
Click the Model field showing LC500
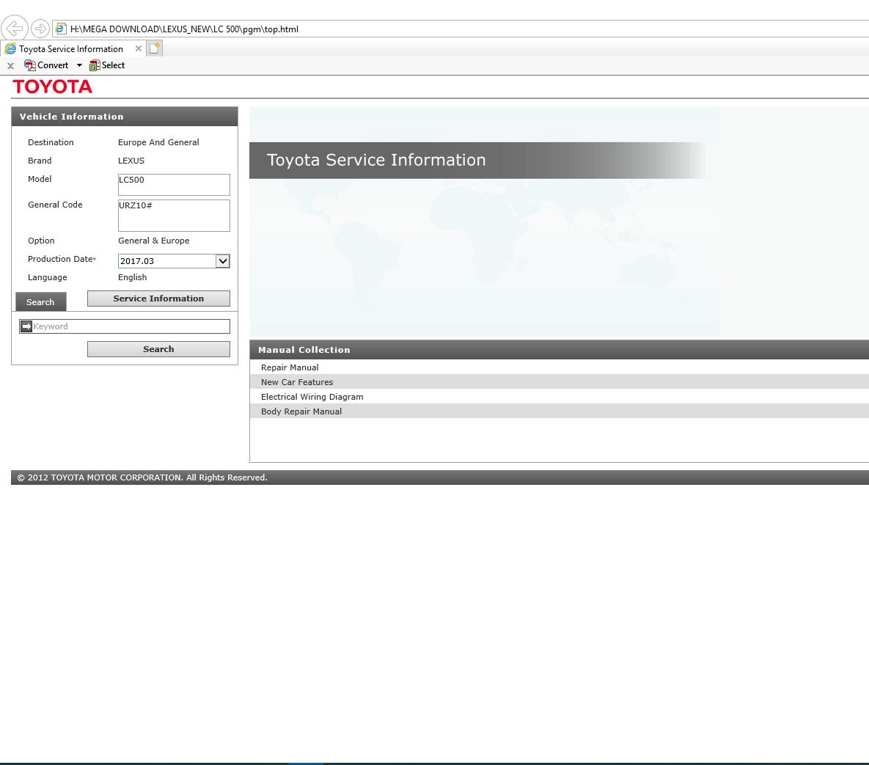(174, 185)
